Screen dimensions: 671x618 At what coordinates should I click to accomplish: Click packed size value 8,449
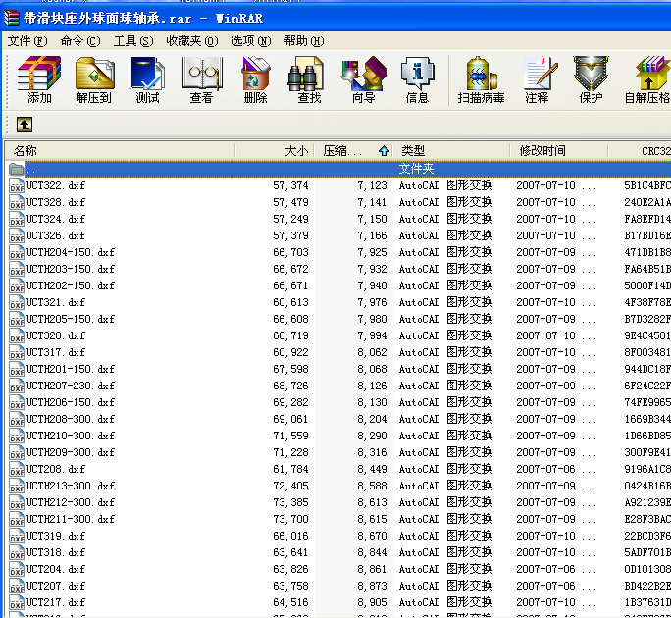(372, 470)
